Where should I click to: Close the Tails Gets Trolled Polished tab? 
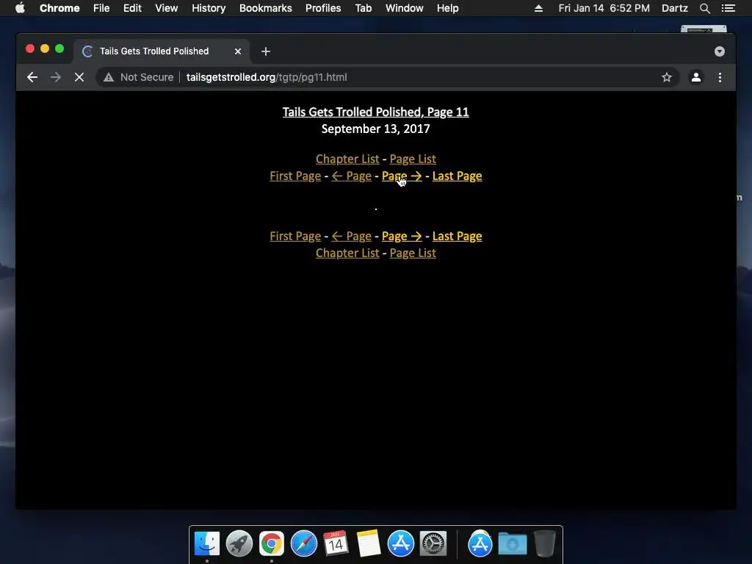[x=238, y=51]
